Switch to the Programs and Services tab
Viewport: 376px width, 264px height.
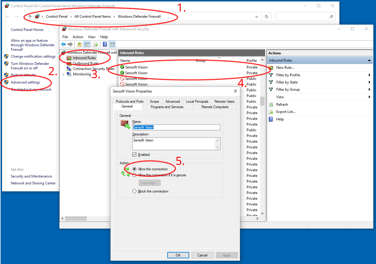167,107
